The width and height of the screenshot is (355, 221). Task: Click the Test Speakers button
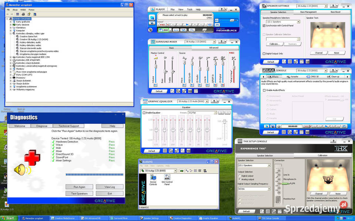(79, 193)
